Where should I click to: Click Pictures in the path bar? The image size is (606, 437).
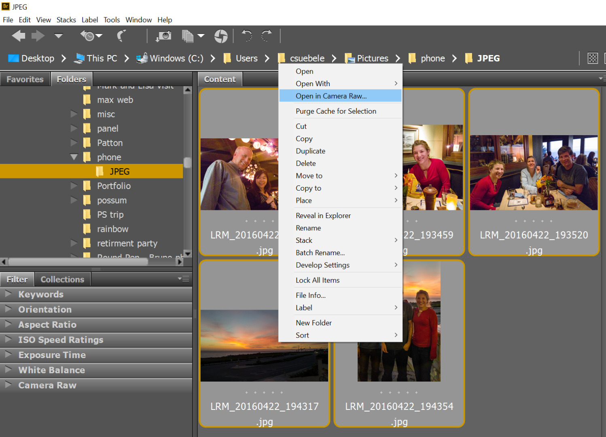click(x=367, y=58)
